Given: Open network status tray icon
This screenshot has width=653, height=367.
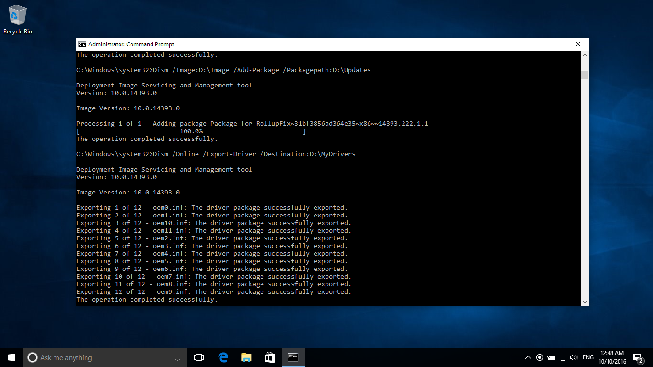Looking at the screenshot, I should [x=563, y=357].
